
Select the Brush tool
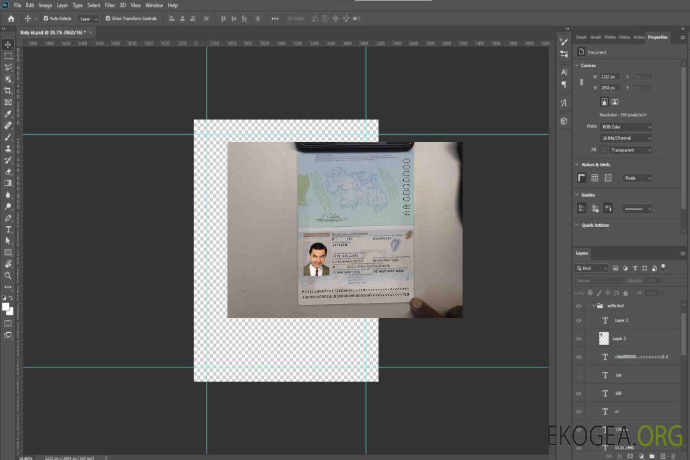(8, 137)
